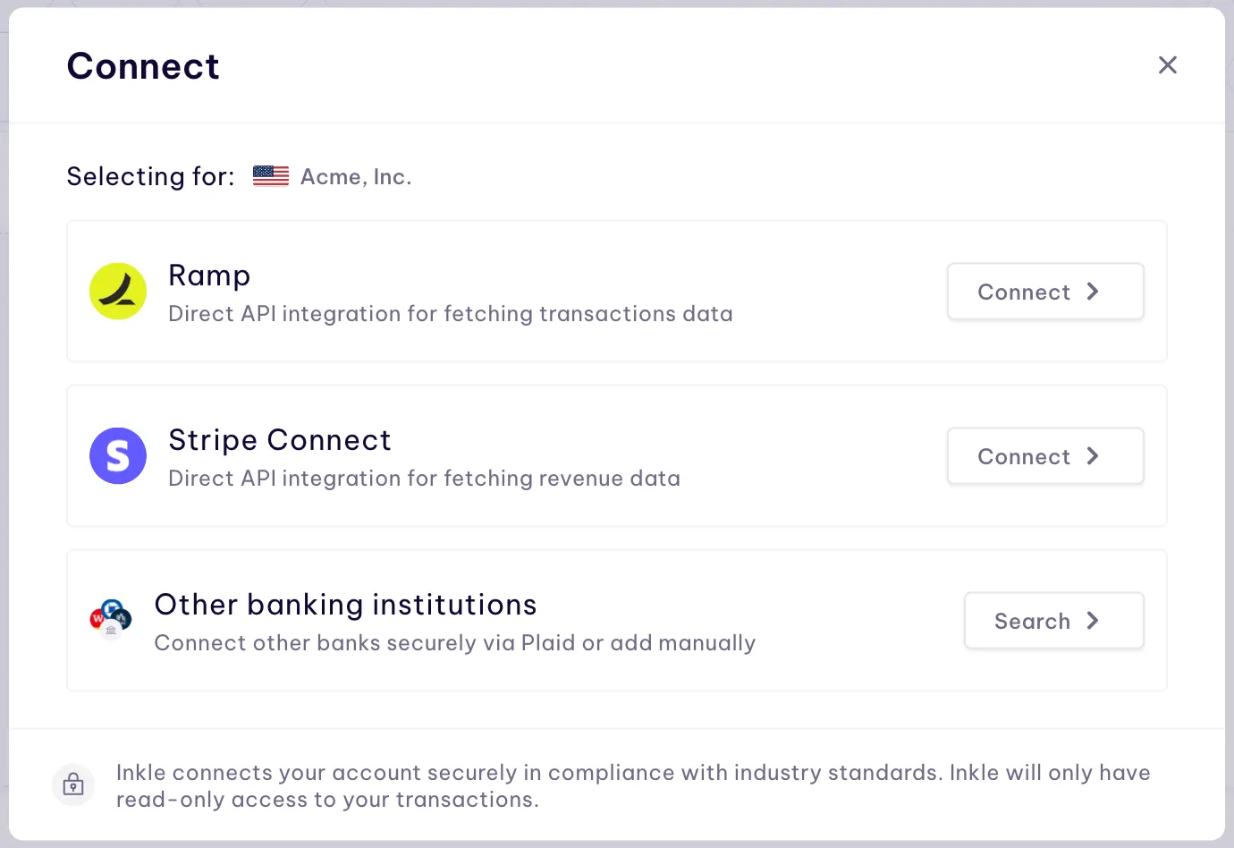Click the Plaid or add manually description
The height and width of the screenshot is (848, 1234).
pyautogui.click(x=454, y=643)
